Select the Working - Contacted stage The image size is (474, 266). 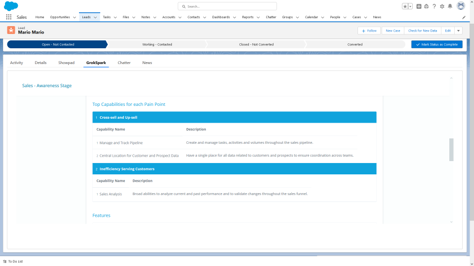point(157,44)
